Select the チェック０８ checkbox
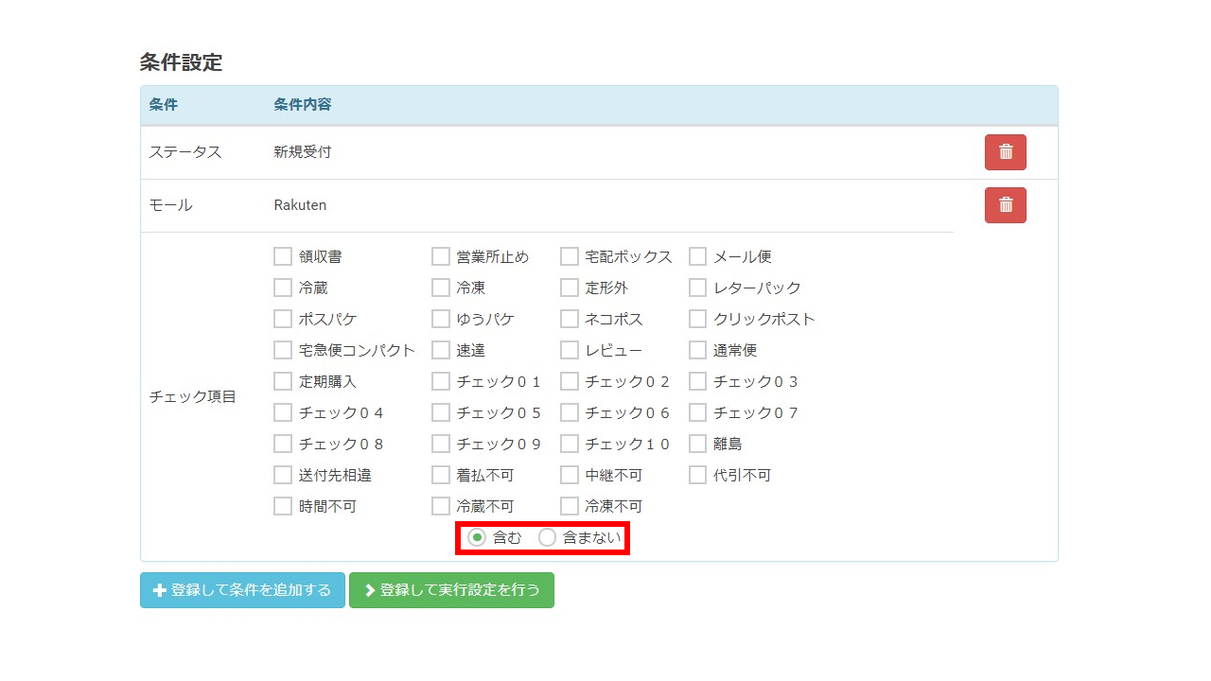 [283, 444]
